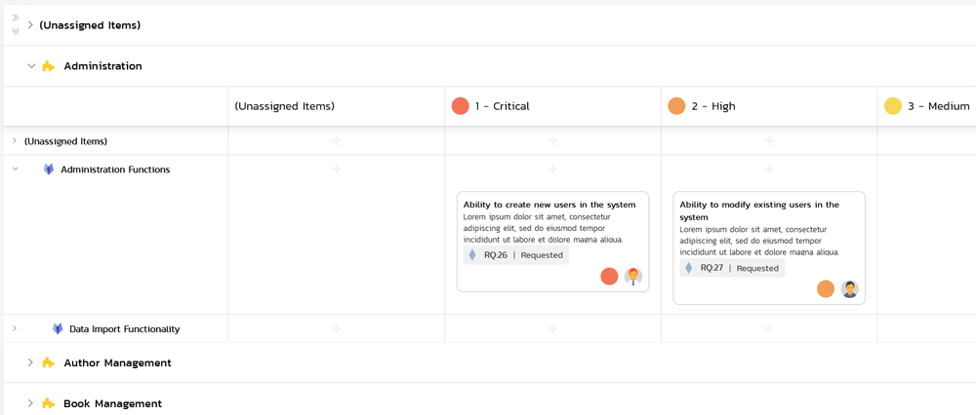Add item in Data Import Critical cell
976x415 pixels.
[x=552, y=328]
